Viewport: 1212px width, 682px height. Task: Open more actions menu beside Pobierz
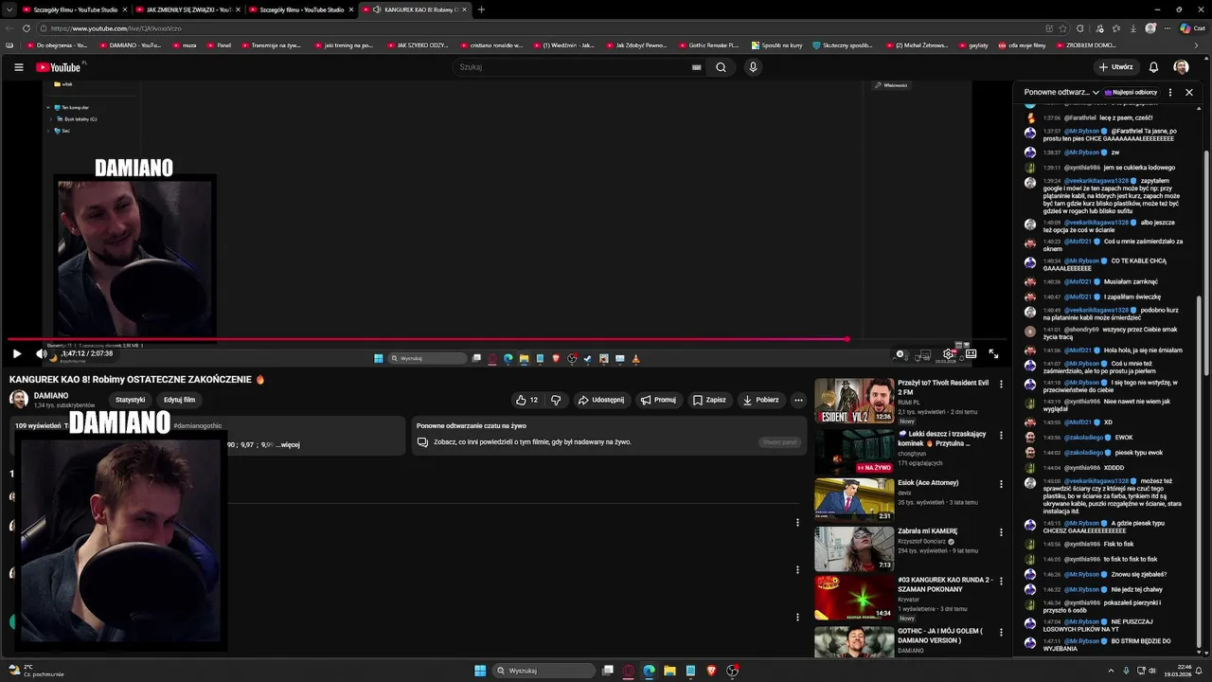798,400
